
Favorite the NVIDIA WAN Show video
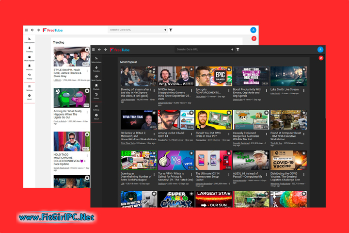(191, 69)
